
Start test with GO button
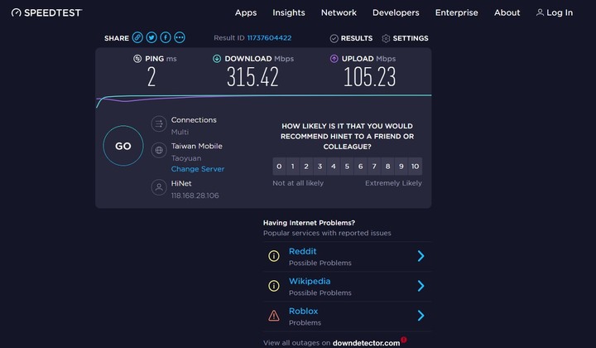[x=123, y=146]
